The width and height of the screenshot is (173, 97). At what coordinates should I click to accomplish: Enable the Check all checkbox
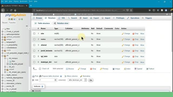[40, 69]
